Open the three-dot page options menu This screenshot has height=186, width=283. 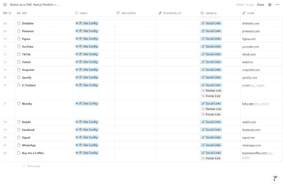[x=277, y=5]
